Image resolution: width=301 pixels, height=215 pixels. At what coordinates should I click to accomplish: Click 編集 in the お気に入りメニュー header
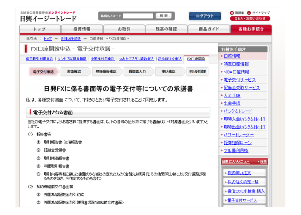[x=263, y=162]
